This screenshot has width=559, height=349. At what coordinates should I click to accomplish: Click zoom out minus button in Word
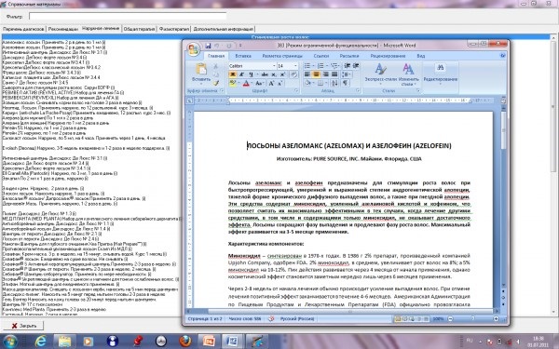450,319
